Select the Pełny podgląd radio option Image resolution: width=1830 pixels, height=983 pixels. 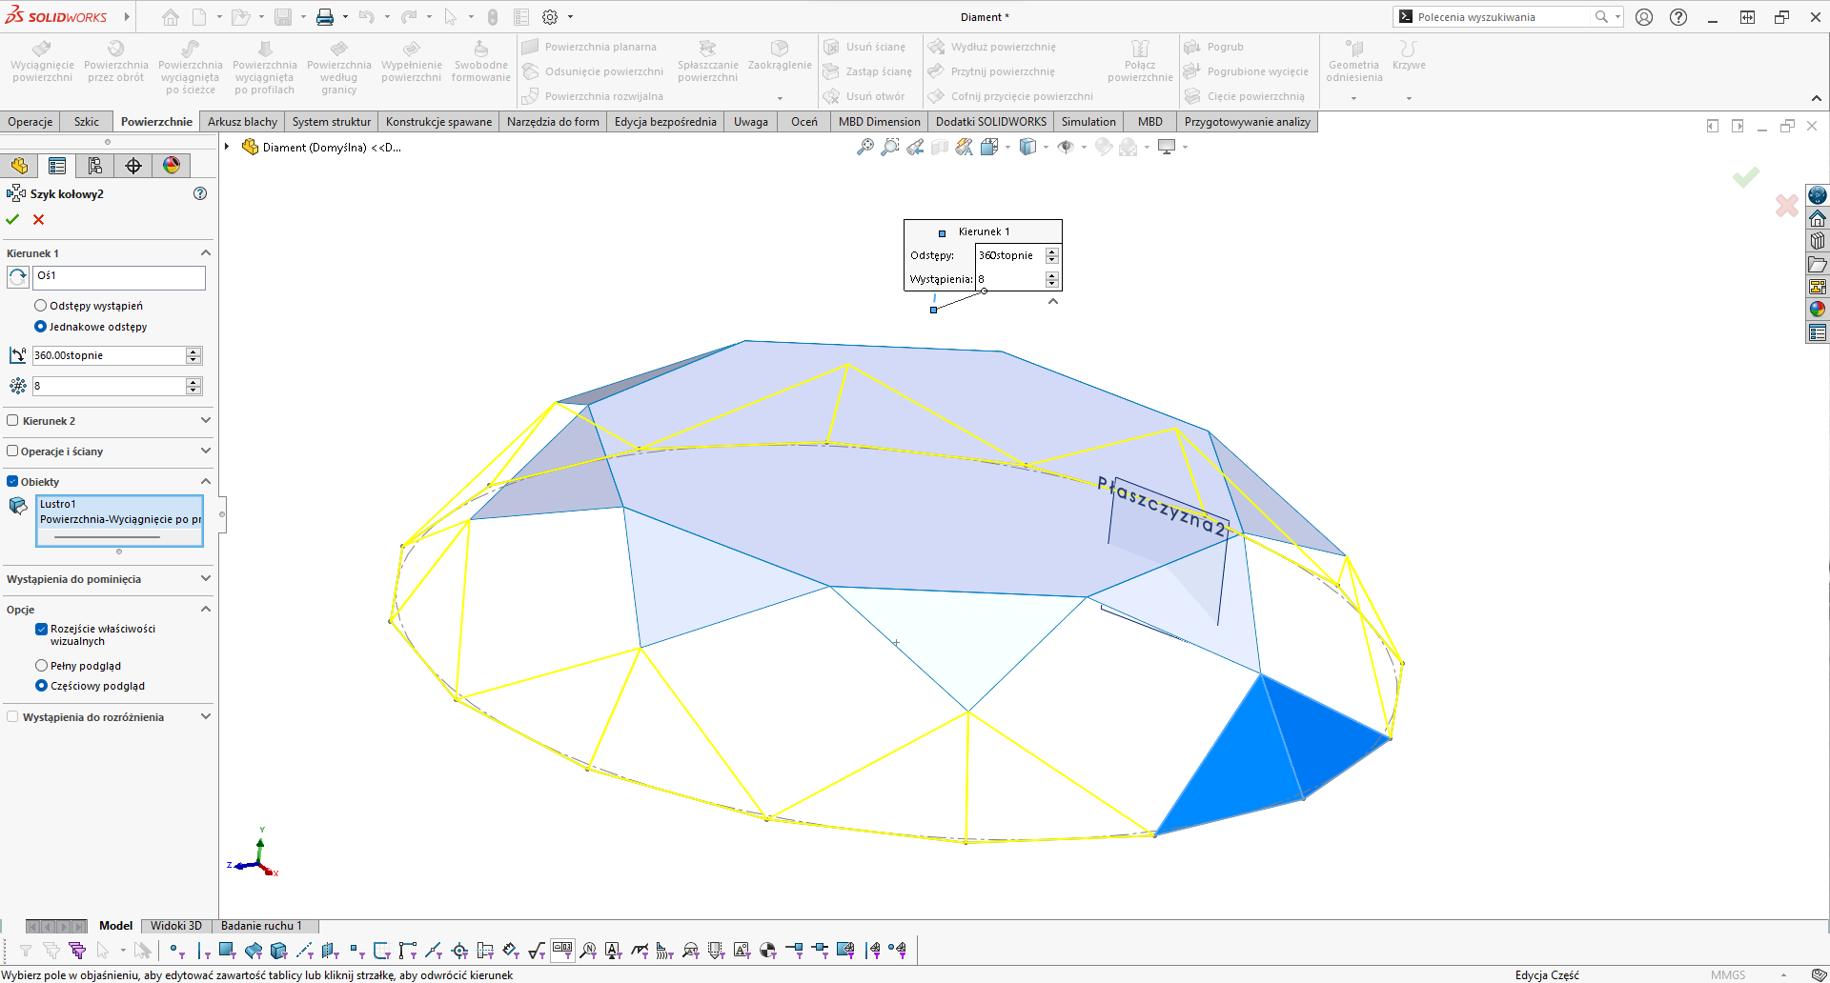point(41,666)
